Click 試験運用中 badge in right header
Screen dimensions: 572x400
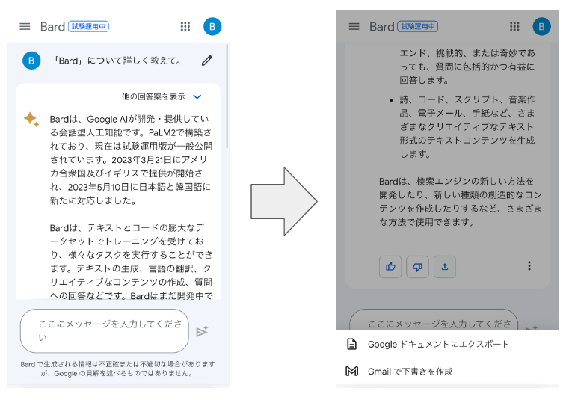click(418, 27)
